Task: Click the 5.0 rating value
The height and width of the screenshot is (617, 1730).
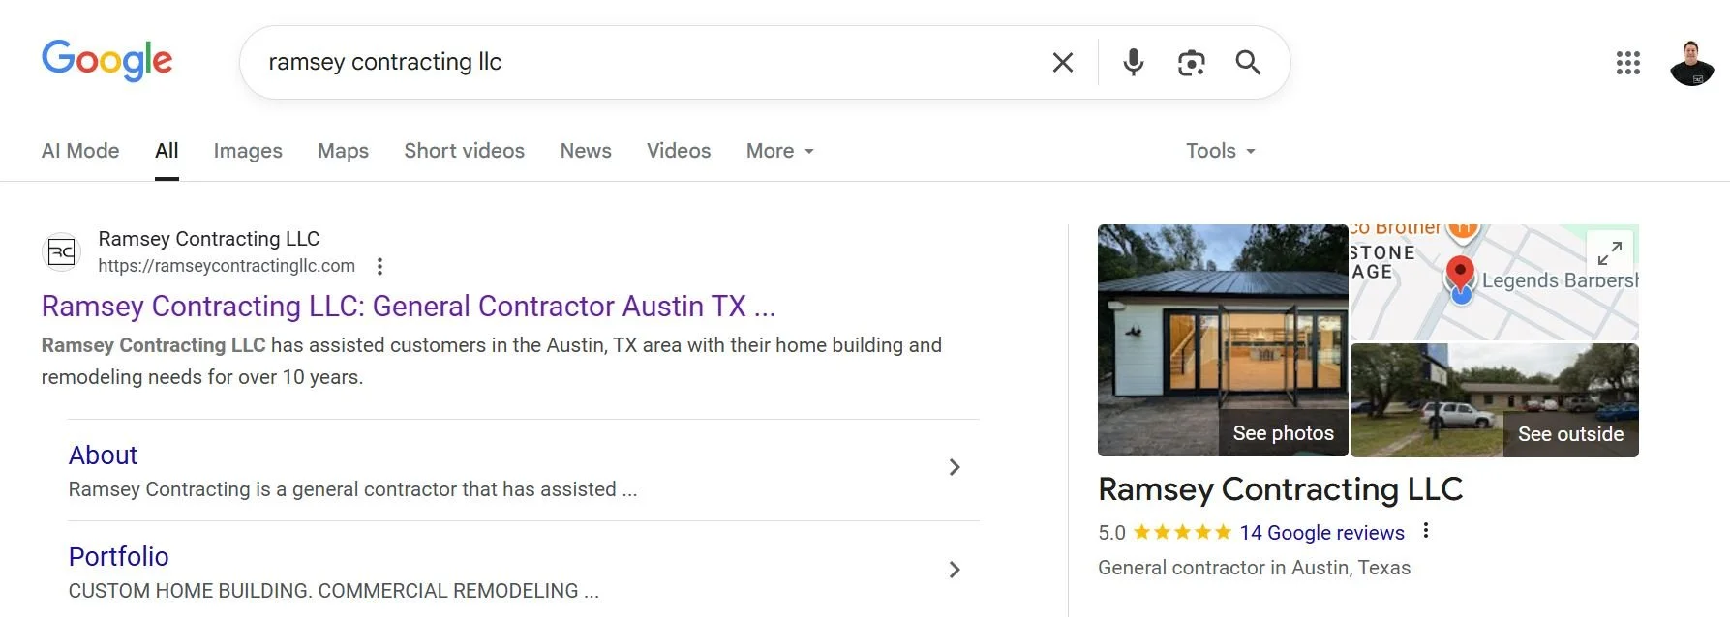Action: tap(1111, 533)
